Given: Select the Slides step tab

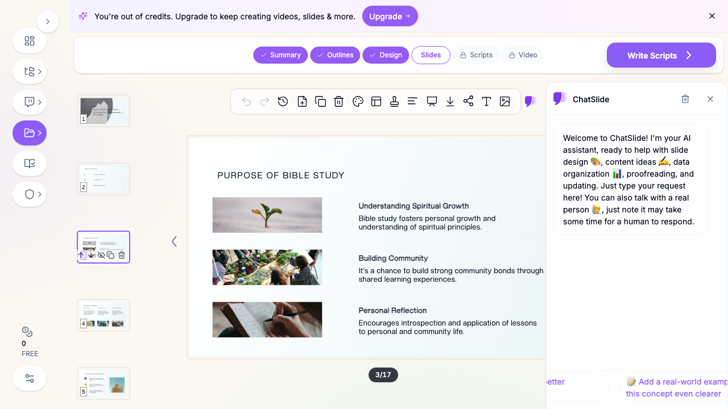Looking at the screenshot, I should (x=431, y=55).
